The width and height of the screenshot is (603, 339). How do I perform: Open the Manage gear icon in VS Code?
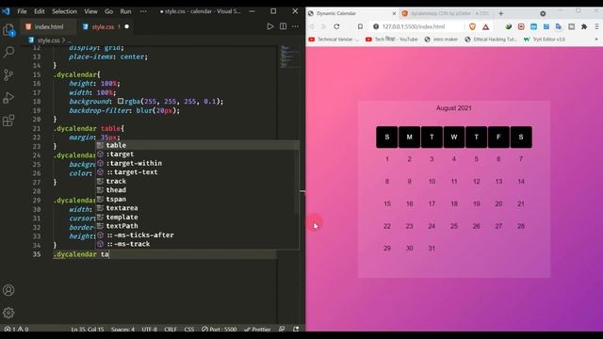8,313
